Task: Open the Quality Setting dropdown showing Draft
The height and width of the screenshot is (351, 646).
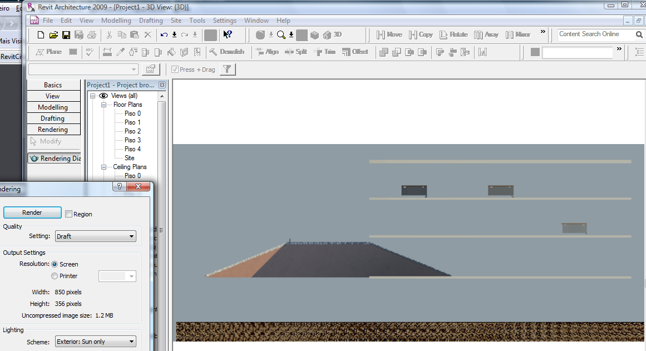Action: pos(96,236)
